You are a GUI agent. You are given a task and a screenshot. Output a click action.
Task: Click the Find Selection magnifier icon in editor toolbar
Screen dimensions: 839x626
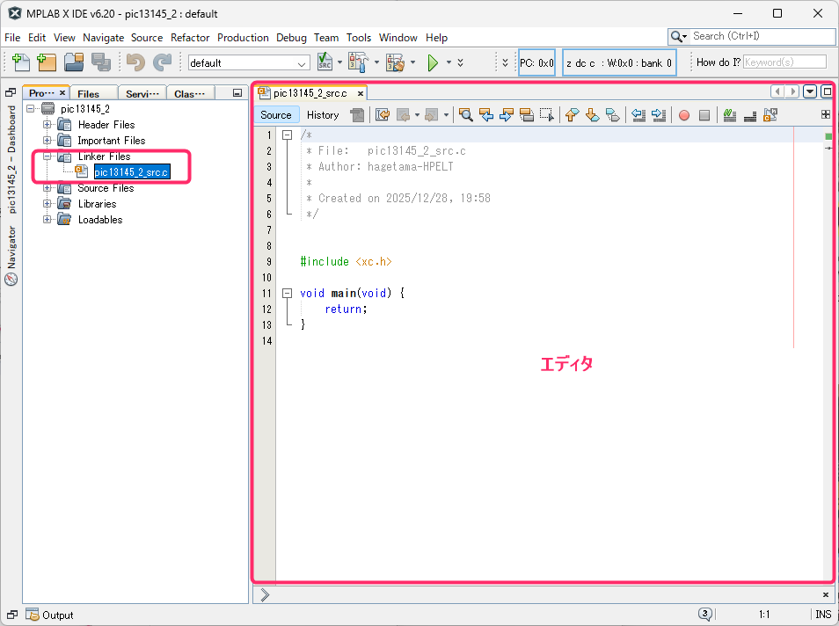[465, 115]
